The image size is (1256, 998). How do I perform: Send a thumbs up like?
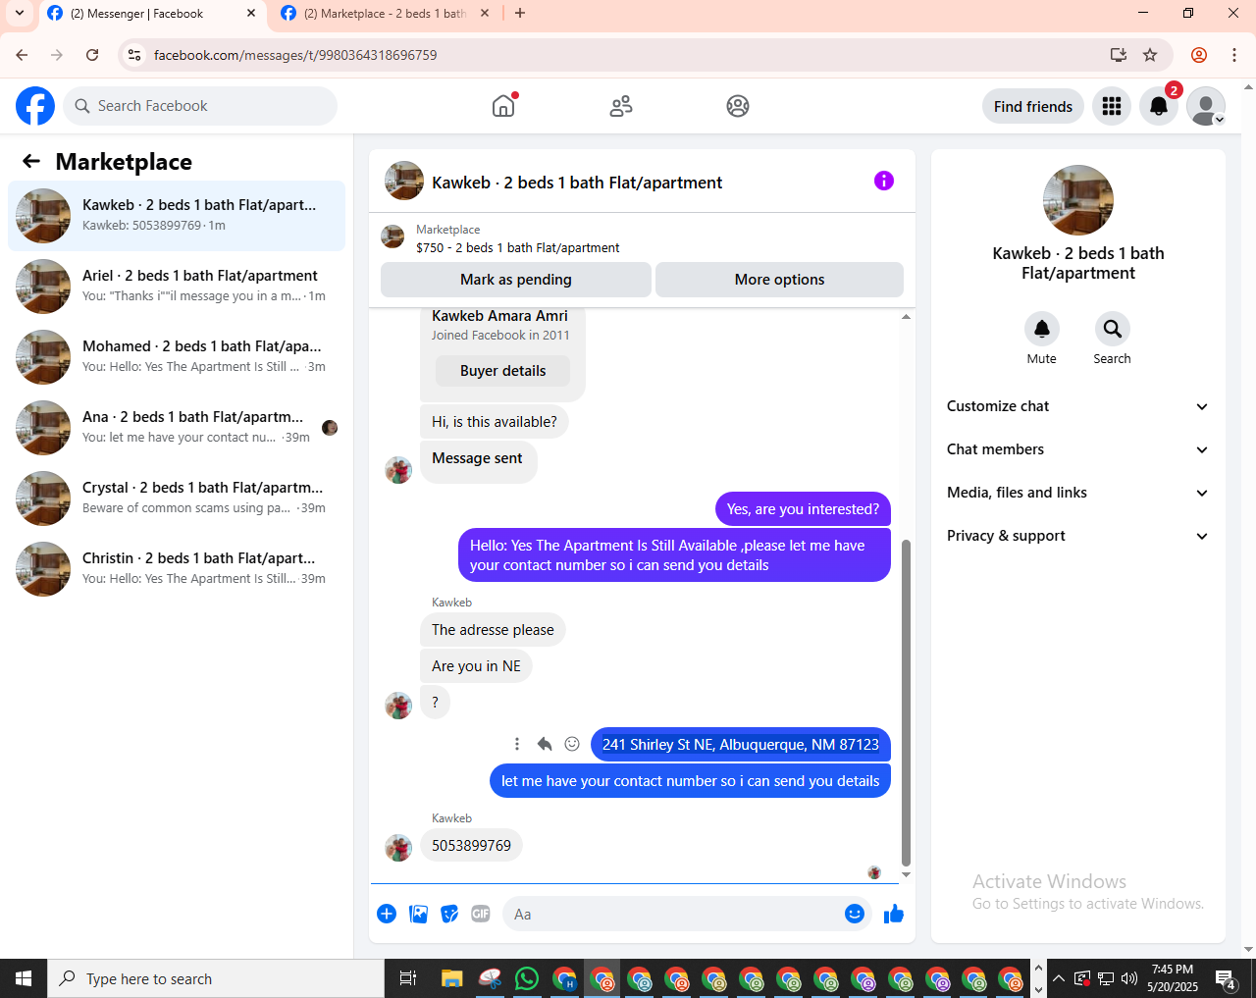pyautogui.click(x=894, y=914)
